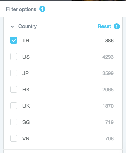The image size is (126, 153).
Task: Collapse the Country section chevron
Action: click(12, 27)
